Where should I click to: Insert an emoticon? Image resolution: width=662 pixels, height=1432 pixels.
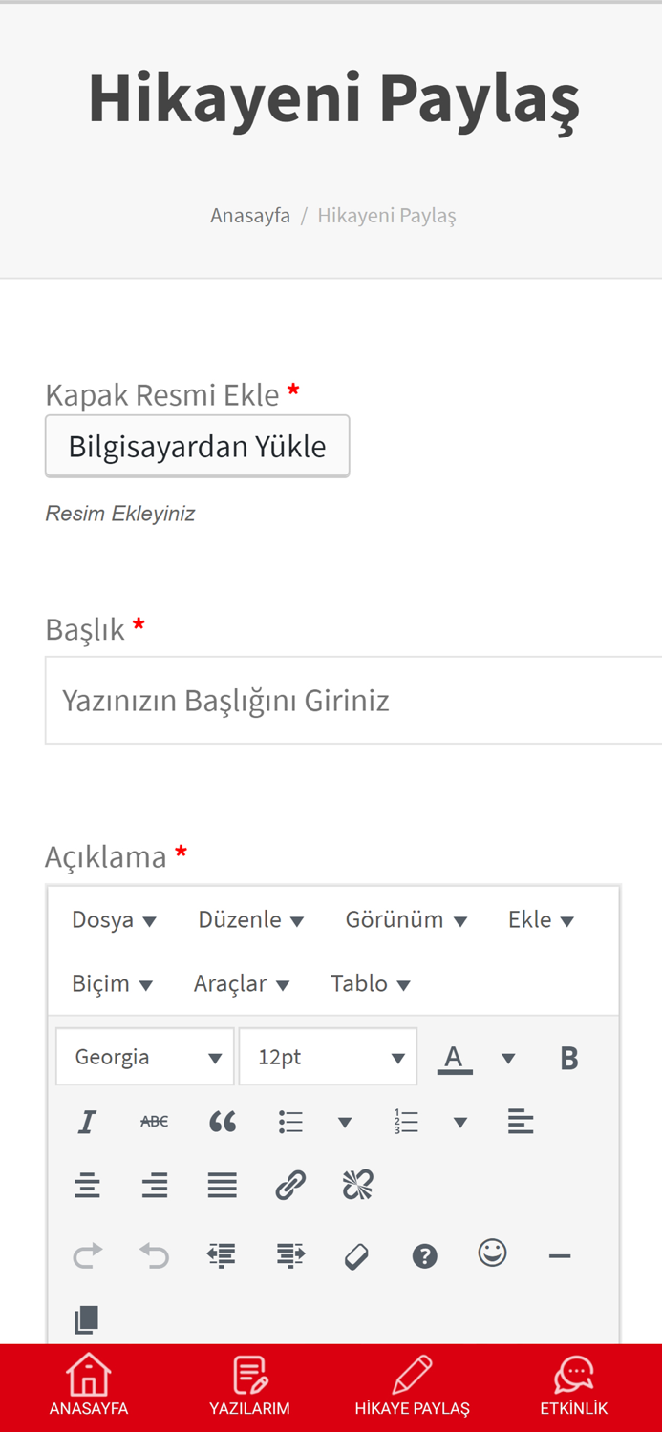[x=494, y=1253]
